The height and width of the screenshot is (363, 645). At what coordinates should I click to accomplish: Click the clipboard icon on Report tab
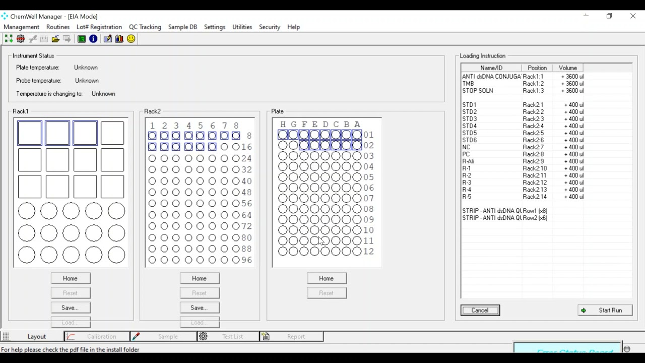(266, 336)
